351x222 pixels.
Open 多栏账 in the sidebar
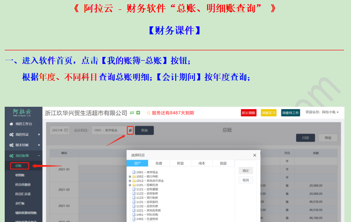tap(20, 203)
